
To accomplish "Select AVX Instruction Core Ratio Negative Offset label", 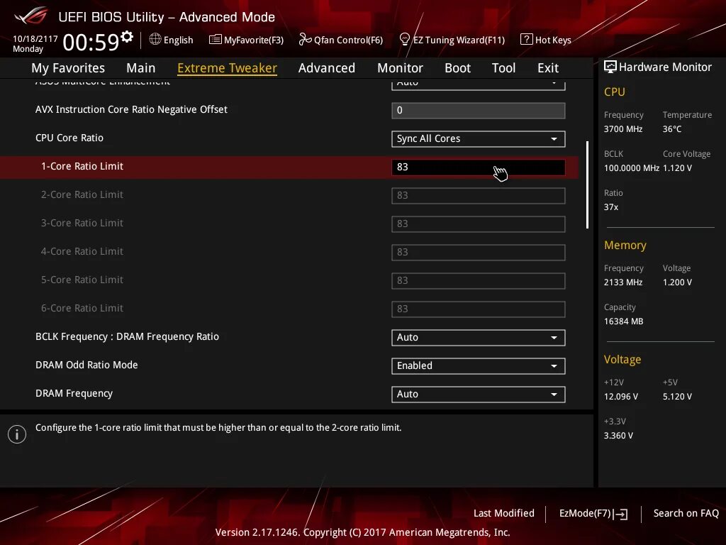I will click(131, 110).
